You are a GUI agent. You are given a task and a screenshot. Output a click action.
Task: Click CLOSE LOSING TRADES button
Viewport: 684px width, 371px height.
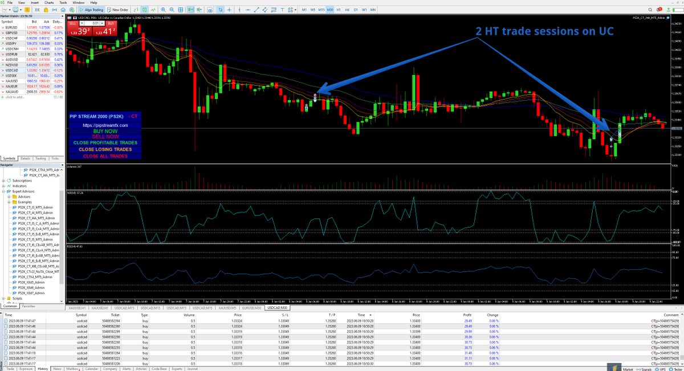105,149
